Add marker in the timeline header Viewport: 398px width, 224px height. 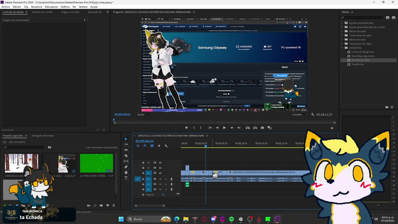pos(159,146)
